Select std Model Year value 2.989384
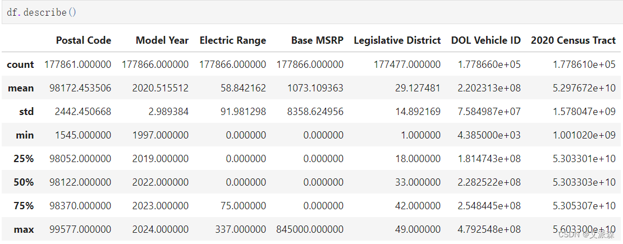This screenshot has height=244, width=623. coord(168,111)
